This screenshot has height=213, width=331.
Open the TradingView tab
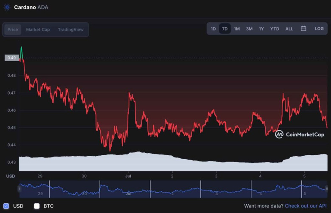point(71,30)
